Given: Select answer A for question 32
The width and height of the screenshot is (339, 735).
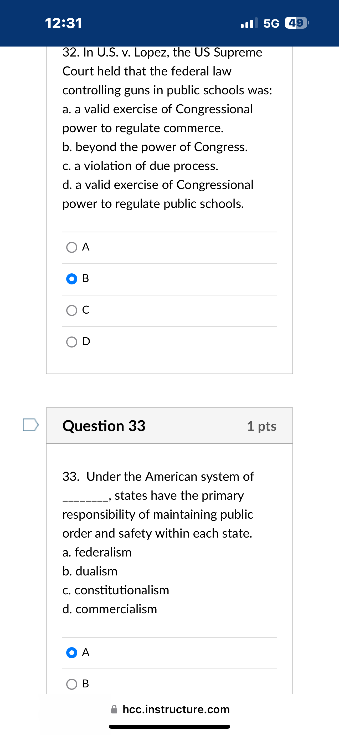Looking at the screenshot, I should click(x=72, y=247).
